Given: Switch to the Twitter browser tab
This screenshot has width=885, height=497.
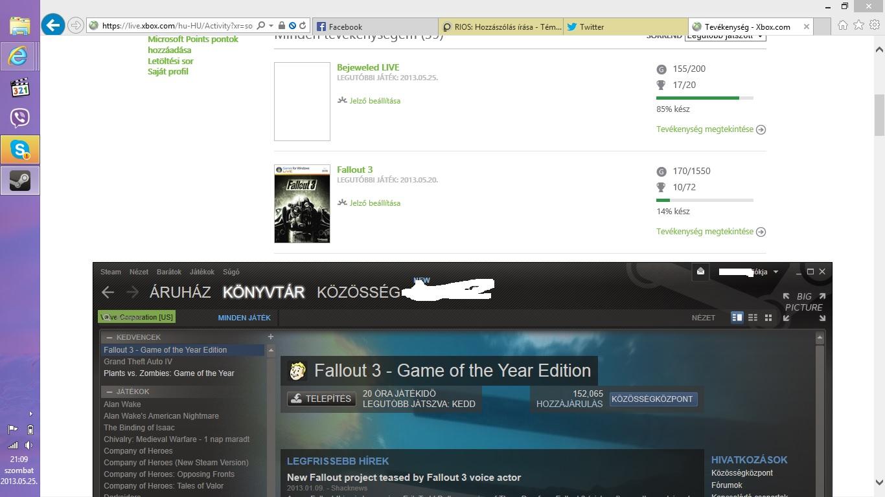Looking at the screenshot, I should (x=626, y=27).
